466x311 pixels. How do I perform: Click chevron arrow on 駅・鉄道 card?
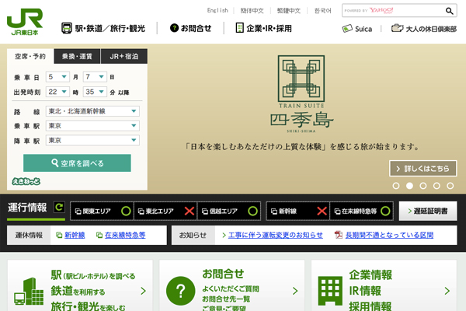[144, 291]
